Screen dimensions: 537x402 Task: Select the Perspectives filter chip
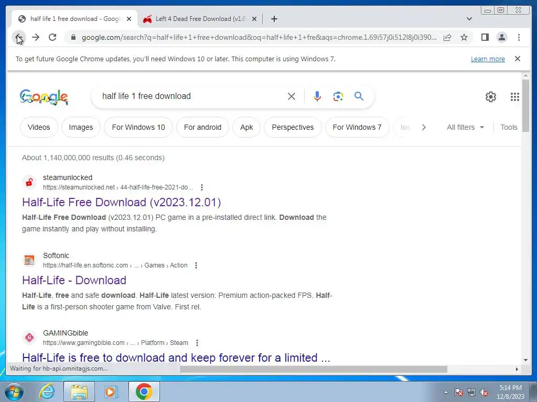tap(293, 127)
